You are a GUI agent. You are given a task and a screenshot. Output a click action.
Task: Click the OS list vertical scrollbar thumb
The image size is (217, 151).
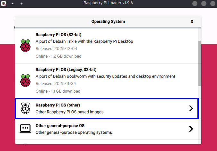click(200, 63)
